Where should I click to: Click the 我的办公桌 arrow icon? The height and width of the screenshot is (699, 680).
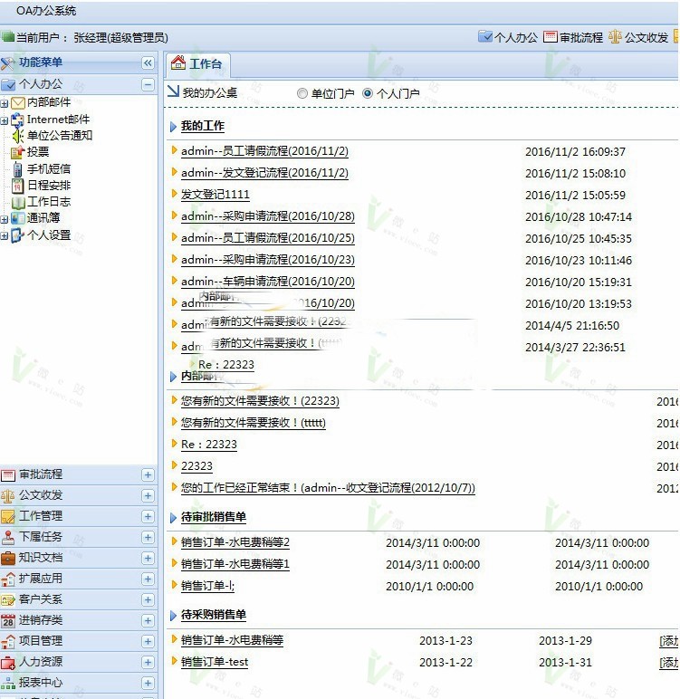pos(173,91)
